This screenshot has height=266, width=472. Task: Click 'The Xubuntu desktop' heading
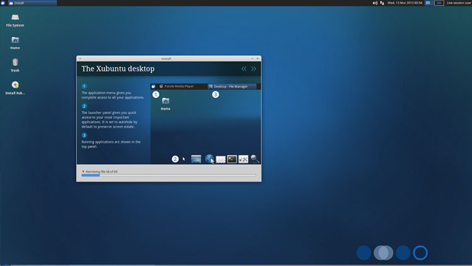118,69
